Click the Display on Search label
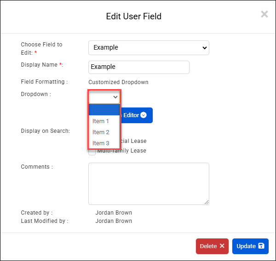Viewport: 276px width, 261px height. [x=46, y=131]
